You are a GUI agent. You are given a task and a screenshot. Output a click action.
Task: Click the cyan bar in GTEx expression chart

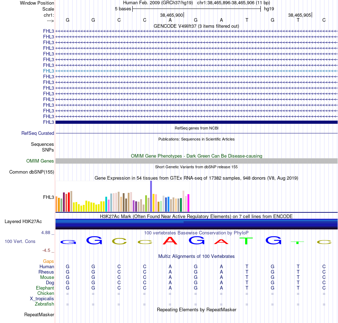pos(106,204)
